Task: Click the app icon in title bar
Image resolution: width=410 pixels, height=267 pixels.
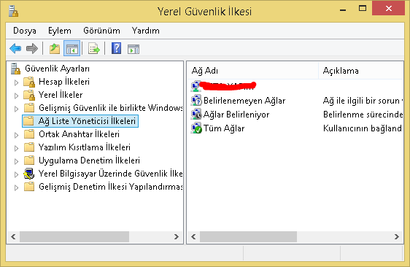Action: click(13, 11)
